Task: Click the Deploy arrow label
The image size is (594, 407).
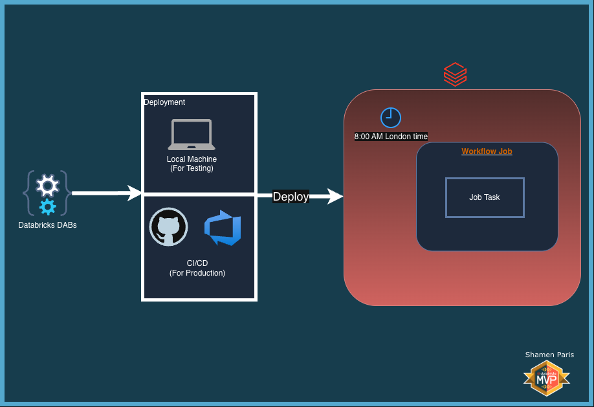Action: [x=291, y=196]
